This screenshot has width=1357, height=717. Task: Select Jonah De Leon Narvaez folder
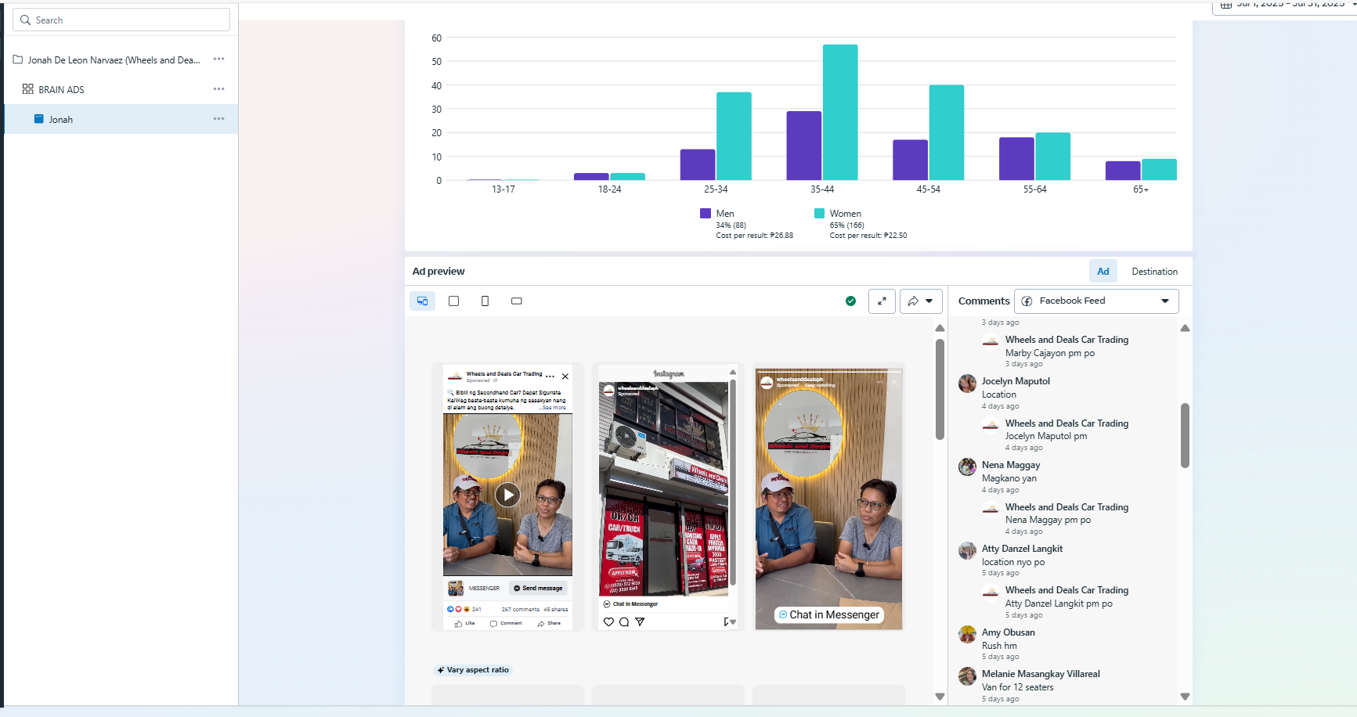pyautogui.click(x=114, y=60)
